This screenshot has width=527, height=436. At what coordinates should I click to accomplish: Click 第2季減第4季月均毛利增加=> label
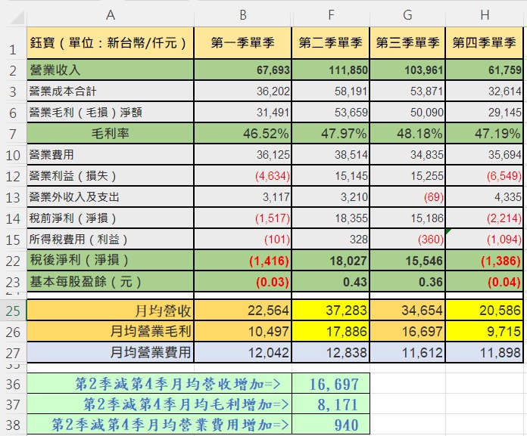[159, 404]
